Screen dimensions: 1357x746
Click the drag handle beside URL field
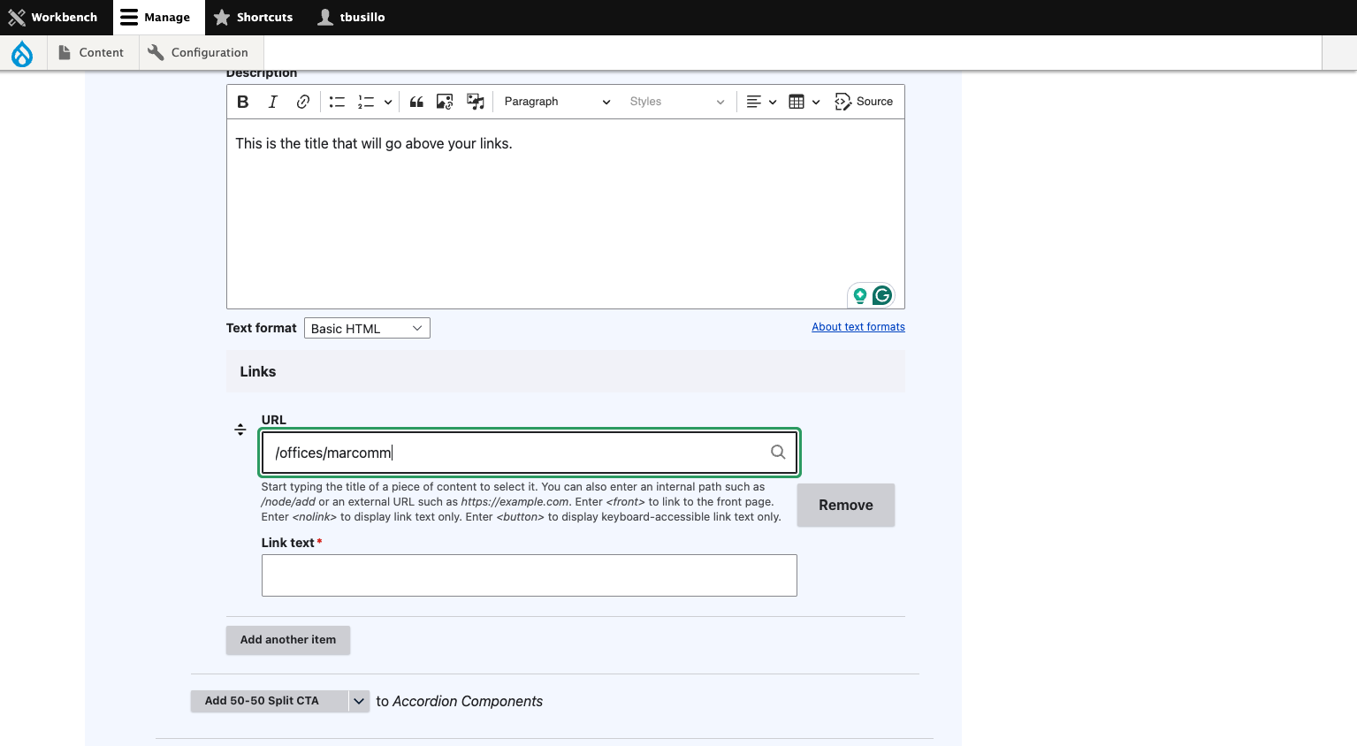240,430
